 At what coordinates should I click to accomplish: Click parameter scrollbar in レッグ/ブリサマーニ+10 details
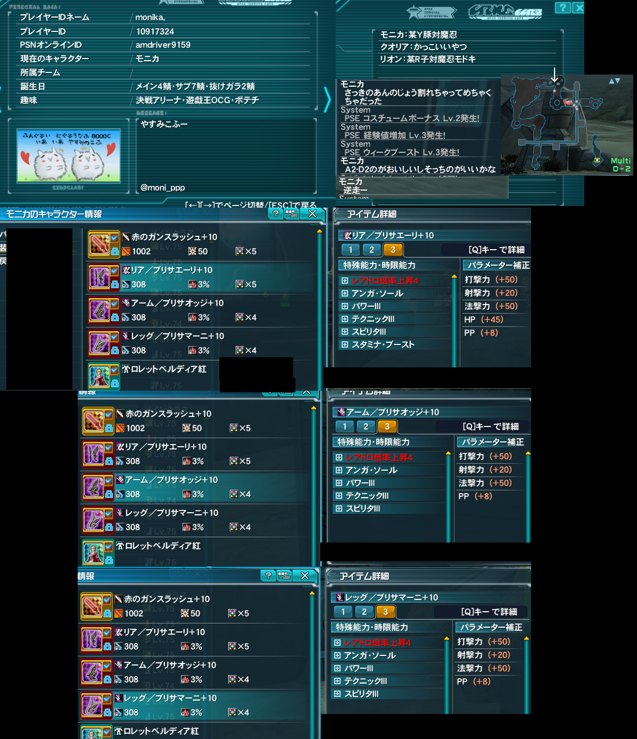(526, 675)
